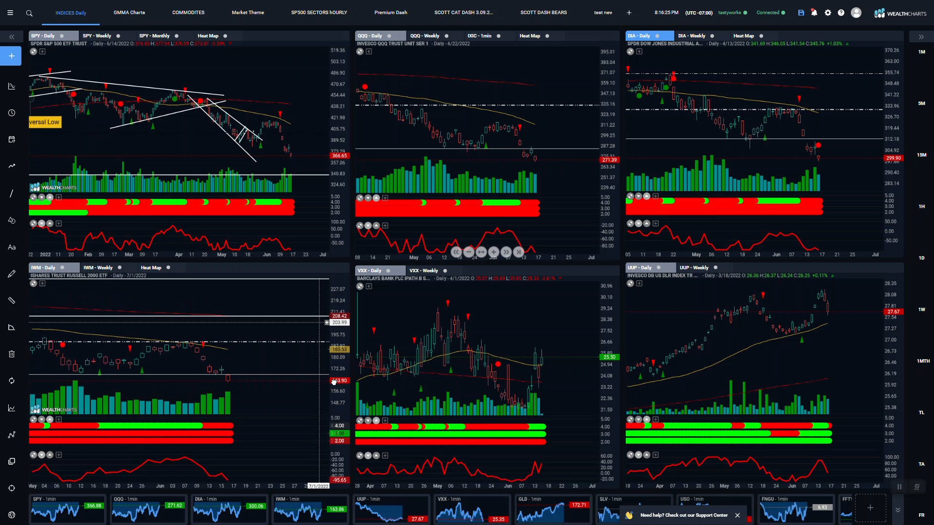Screen dimensions: 934x525
Task: Select the 1H timeframe button
Action: [921, 207]
